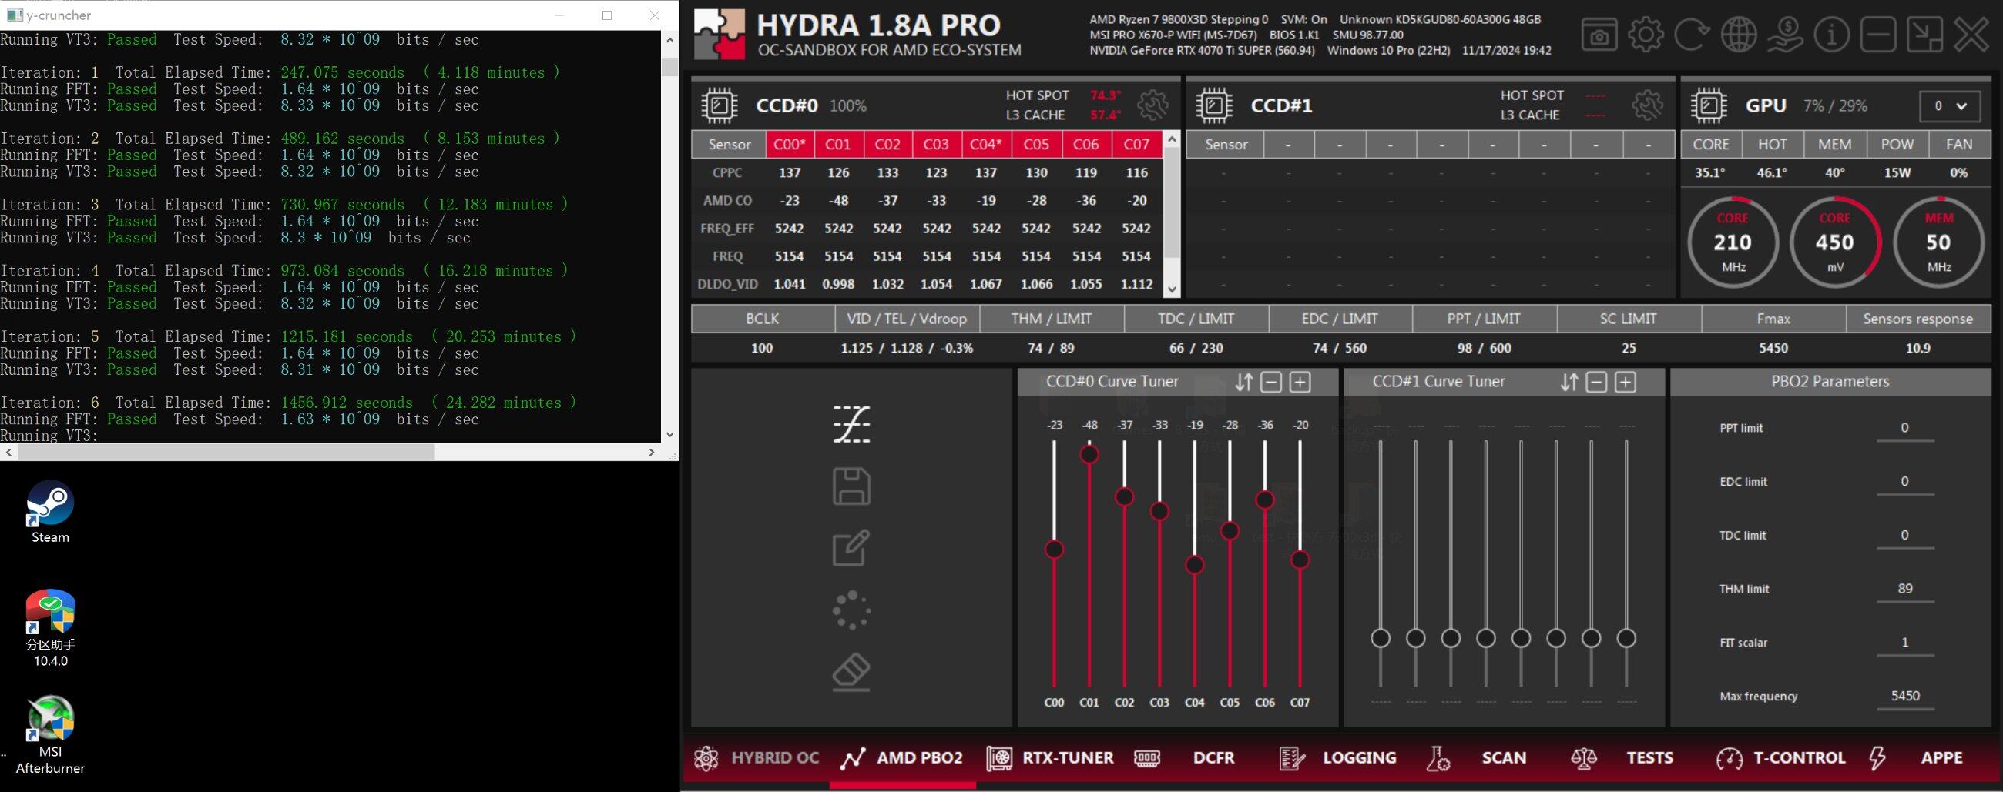Open MSI Afterburner desktop shortcut

[x=50, y=734]
